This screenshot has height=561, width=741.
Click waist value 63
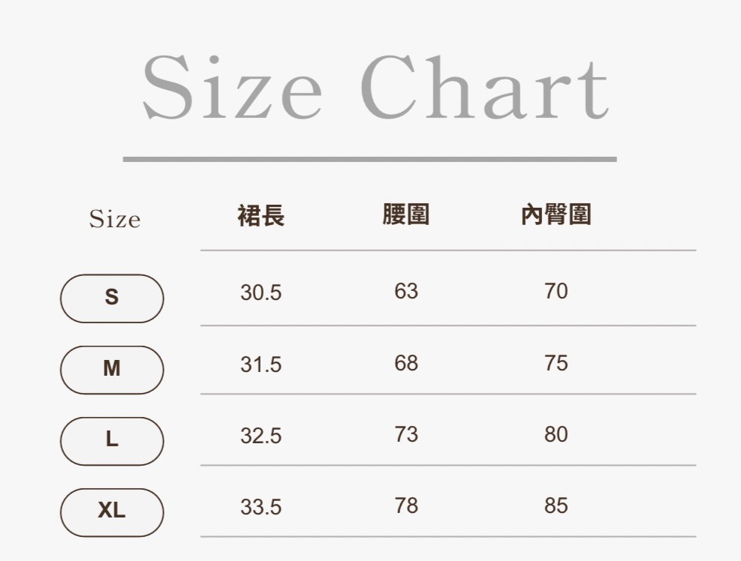click(405, 291)
